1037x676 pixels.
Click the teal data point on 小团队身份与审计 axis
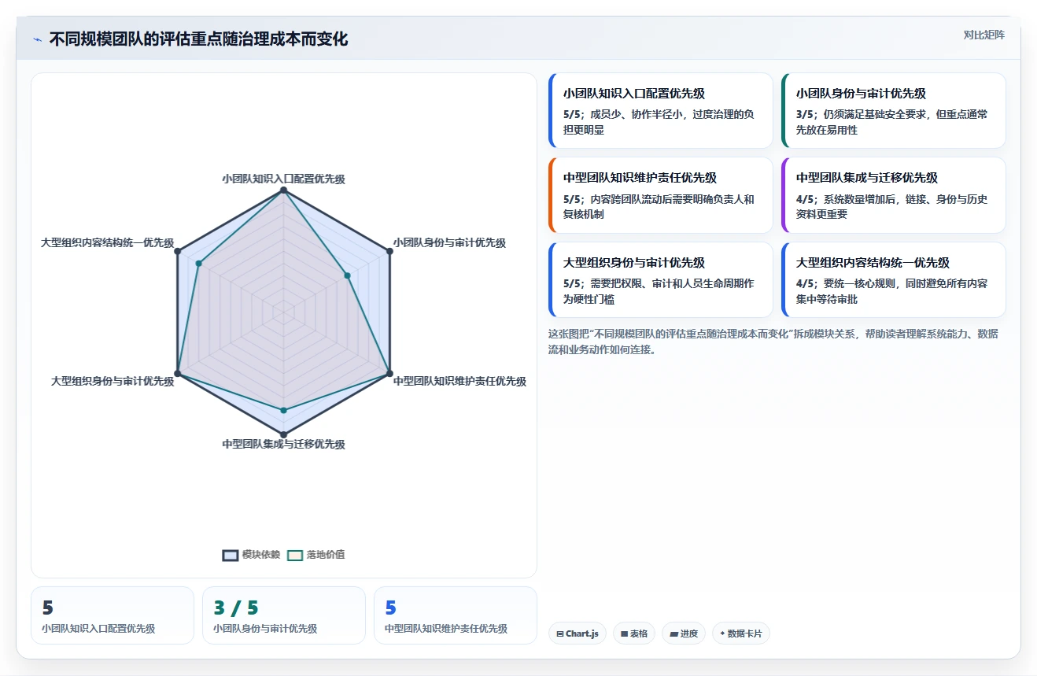click(347, 275)
